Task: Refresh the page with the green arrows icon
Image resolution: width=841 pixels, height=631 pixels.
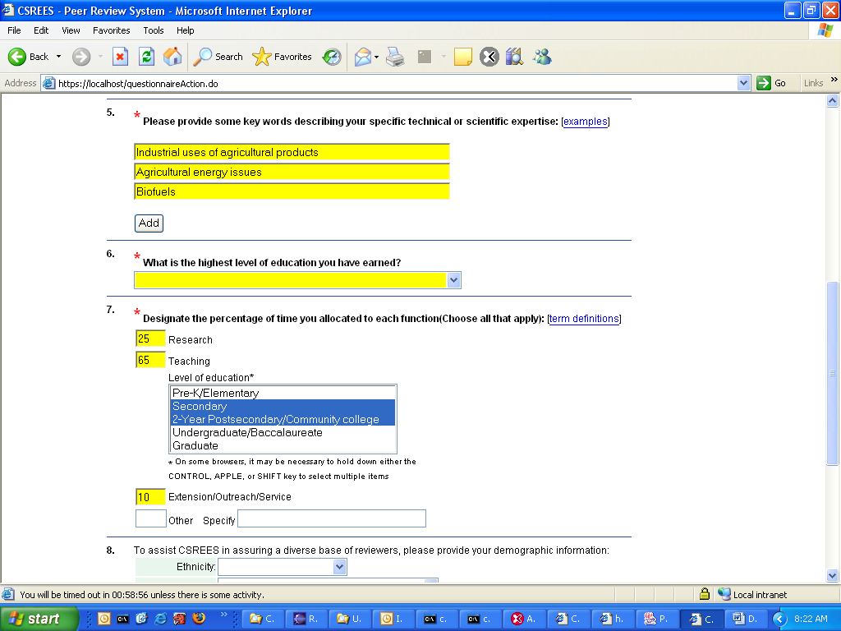Action: (146, 57)
